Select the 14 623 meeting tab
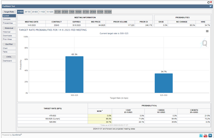The height and width of the screenshot is (138, 215). (x=20, y=12)
